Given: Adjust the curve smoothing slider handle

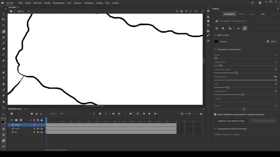Looking at the screenshot, I should pos(236,73).
